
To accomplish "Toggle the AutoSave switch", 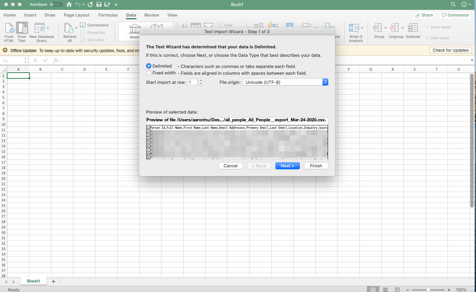I will [x=56, y=4].
